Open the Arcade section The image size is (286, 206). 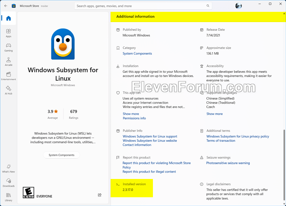click(8, 62)
